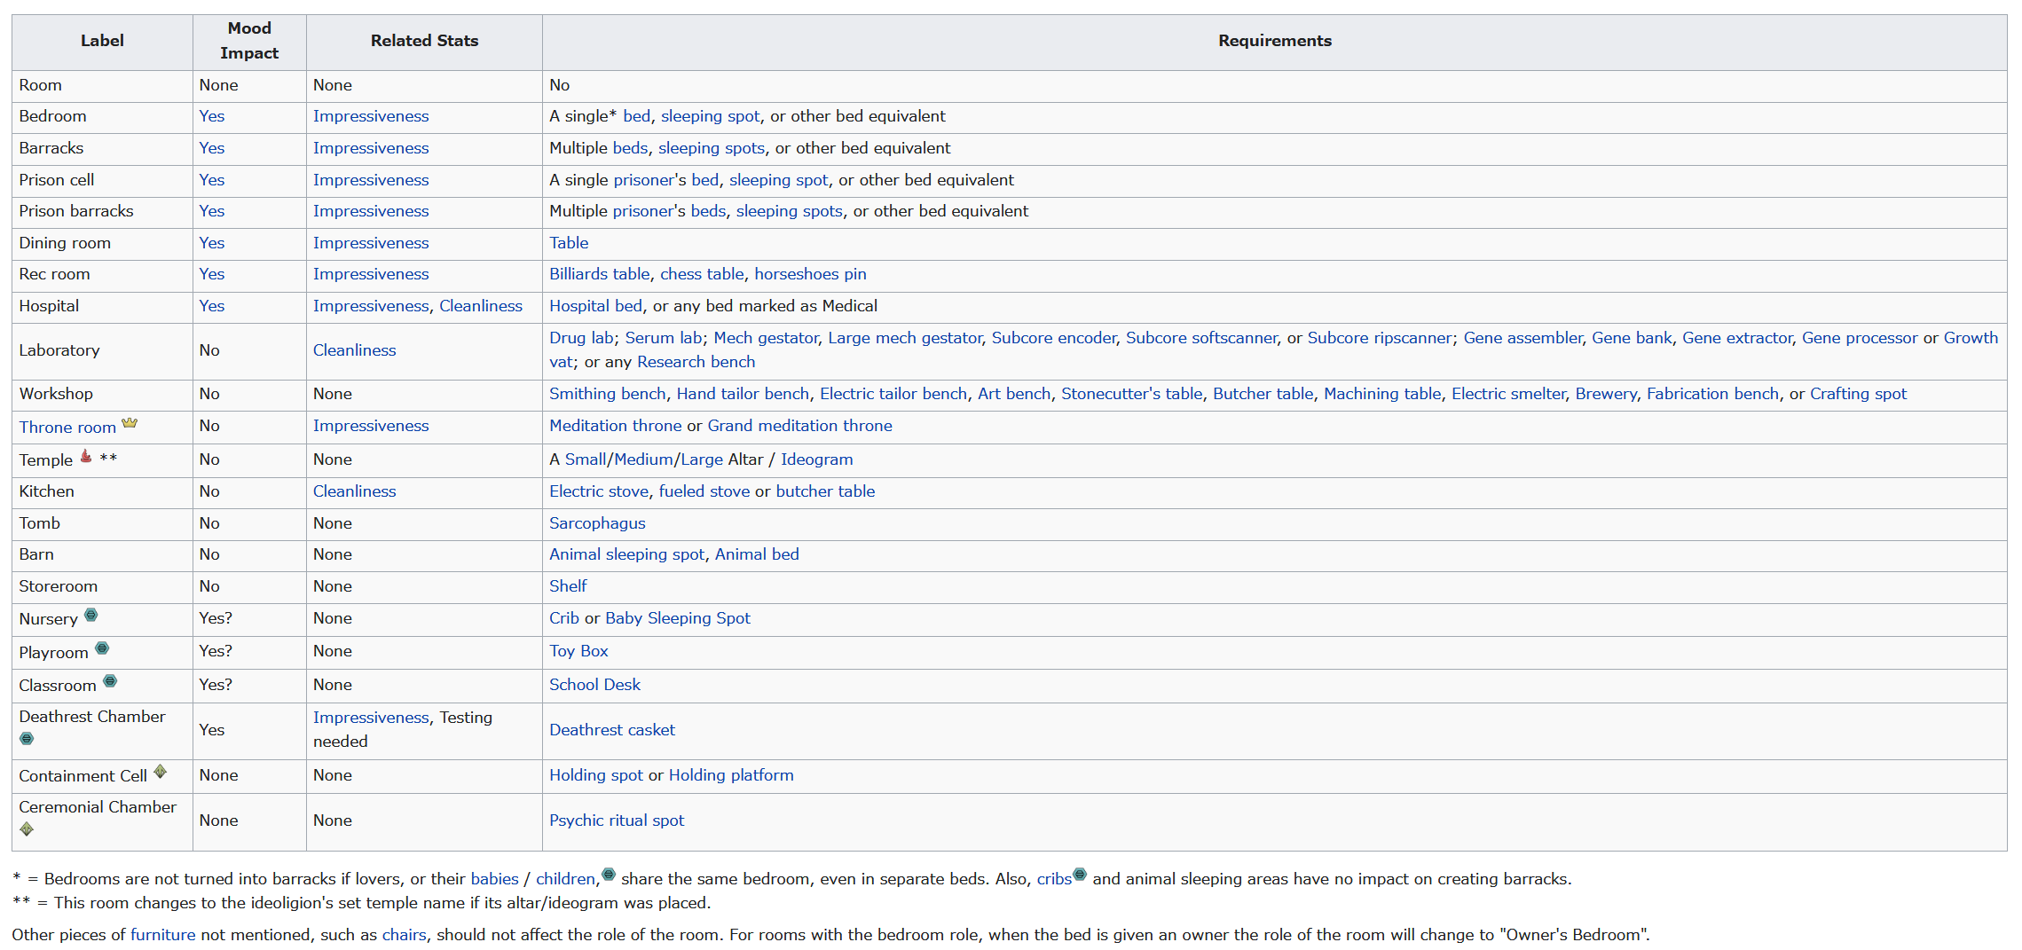2022x950 pixels.
Task: Open the chess table link
Action: (x=702, y=274)
